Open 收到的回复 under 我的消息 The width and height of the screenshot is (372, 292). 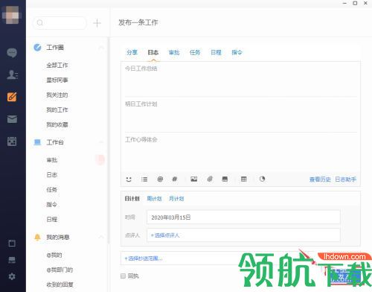pos(60,285)
